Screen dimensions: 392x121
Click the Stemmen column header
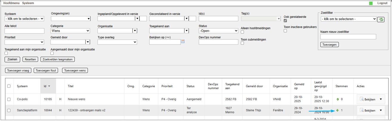click(x=342, y=86)
